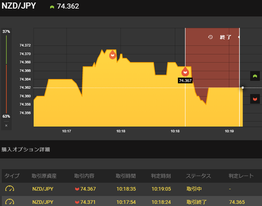Click the 判定レート column header
Image resolution: width=262 pixels, height=206 pixels.
[x=241, y=176]
